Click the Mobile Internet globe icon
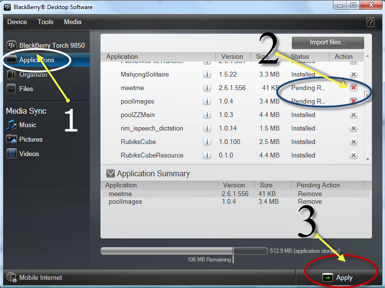 pyautogui.click(x=11, y=277)
